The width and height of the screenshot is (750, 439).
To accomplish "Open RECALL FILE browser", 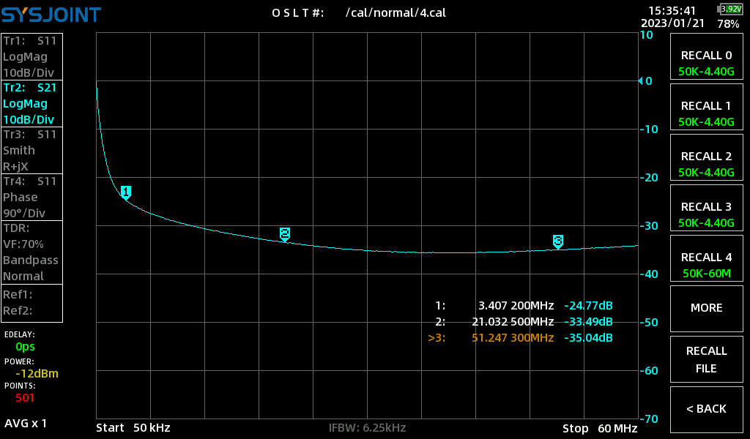I will pos(707,359).
